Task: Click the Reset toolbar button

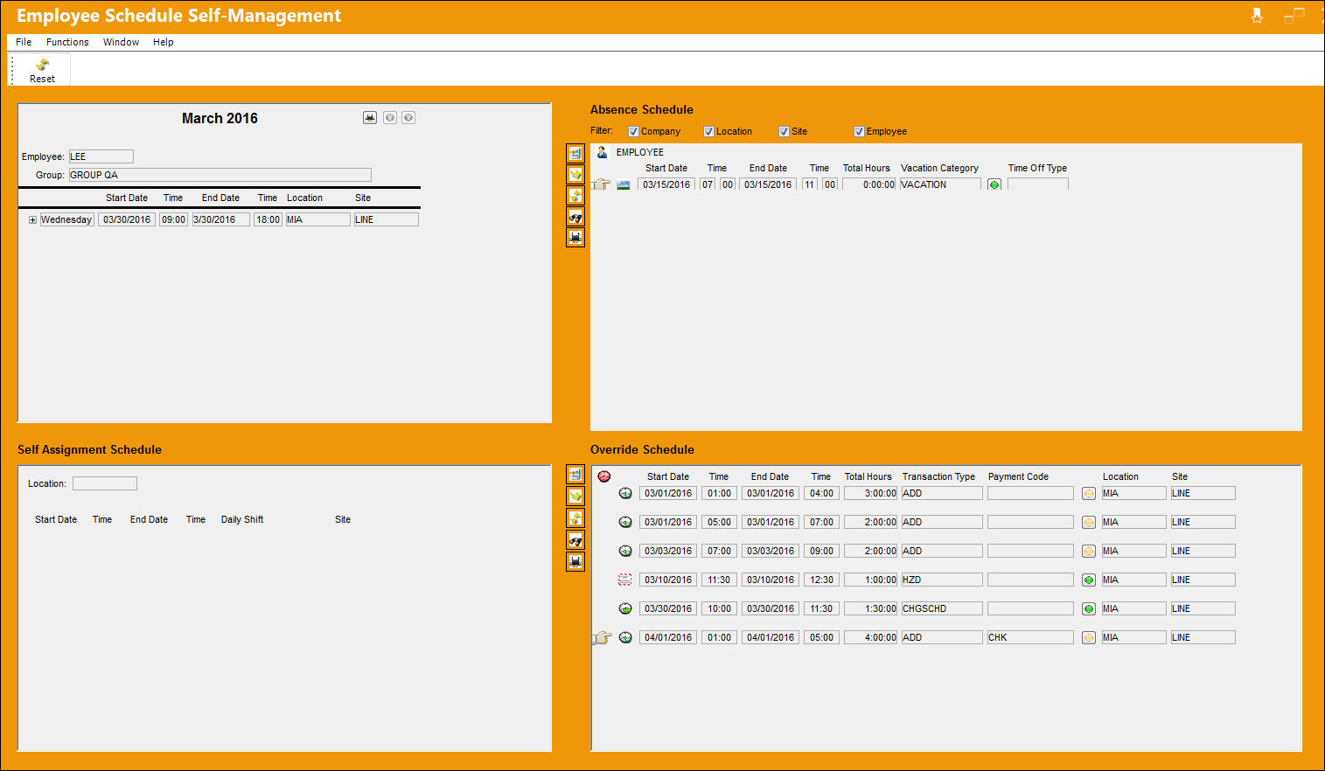Action: point(41,70)
